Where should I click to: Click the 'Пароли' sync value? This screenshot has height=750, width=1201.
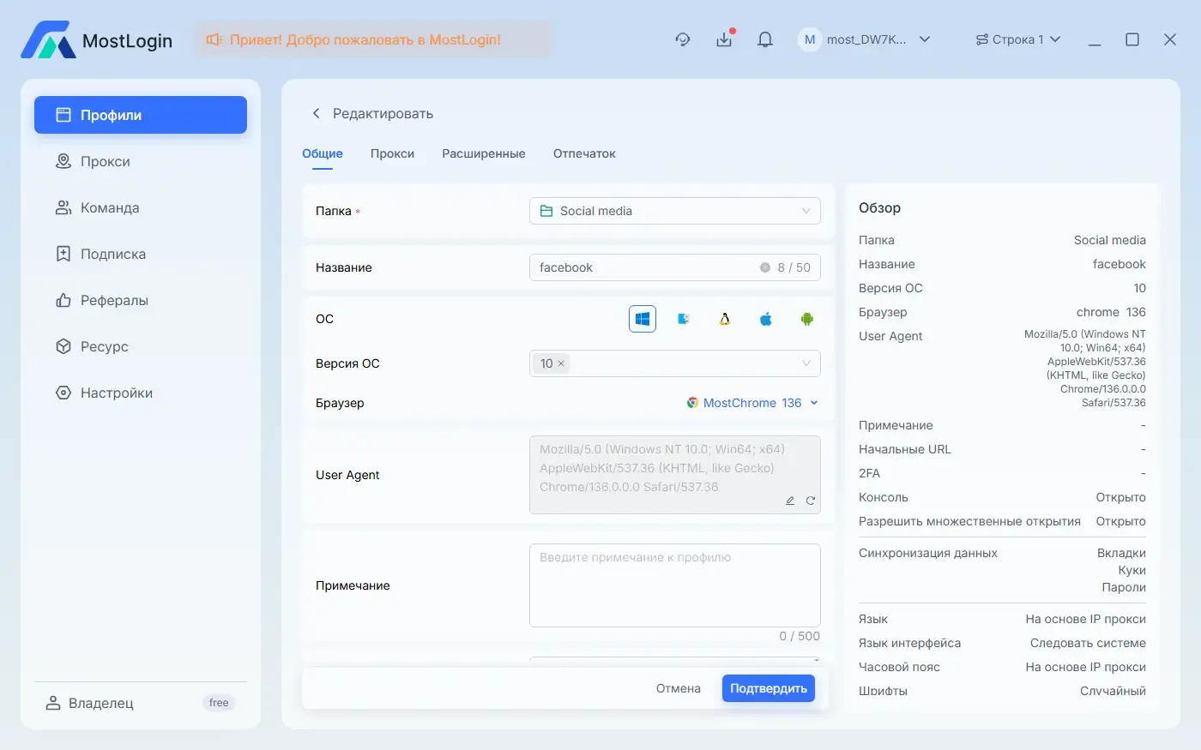pyautogui.click(x=1124, y=587)
